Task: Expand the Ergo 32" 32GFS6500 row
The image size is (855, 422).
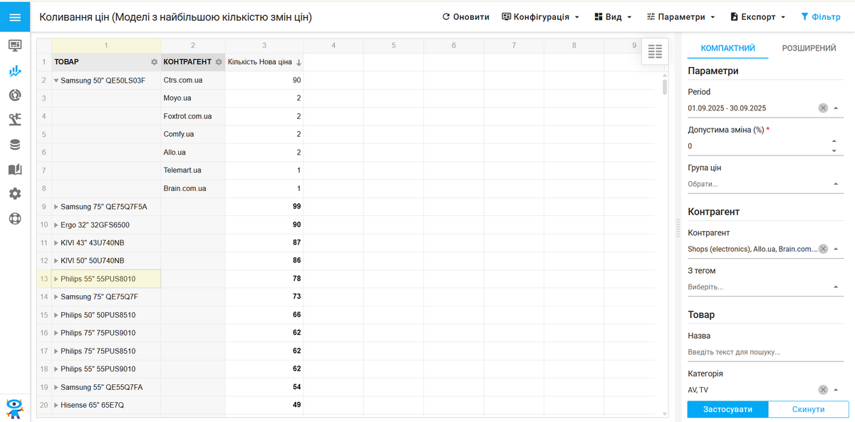Action: tap(56, 225)
